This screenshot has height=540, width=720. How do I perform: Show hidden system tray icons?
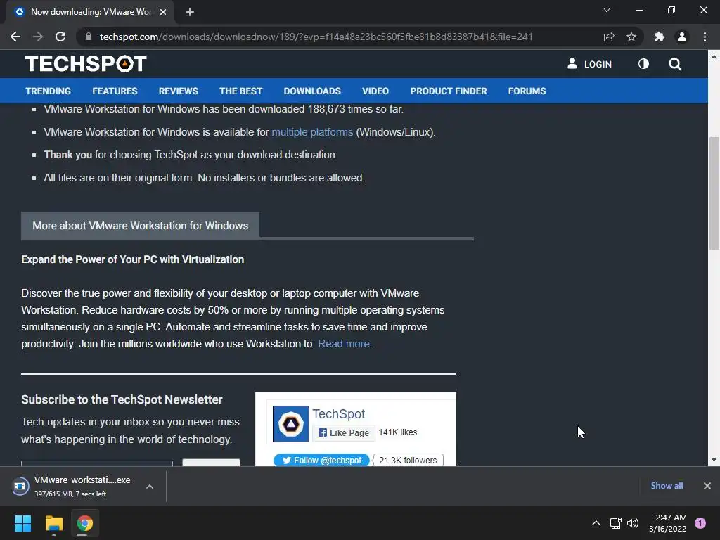coord(596,523)
